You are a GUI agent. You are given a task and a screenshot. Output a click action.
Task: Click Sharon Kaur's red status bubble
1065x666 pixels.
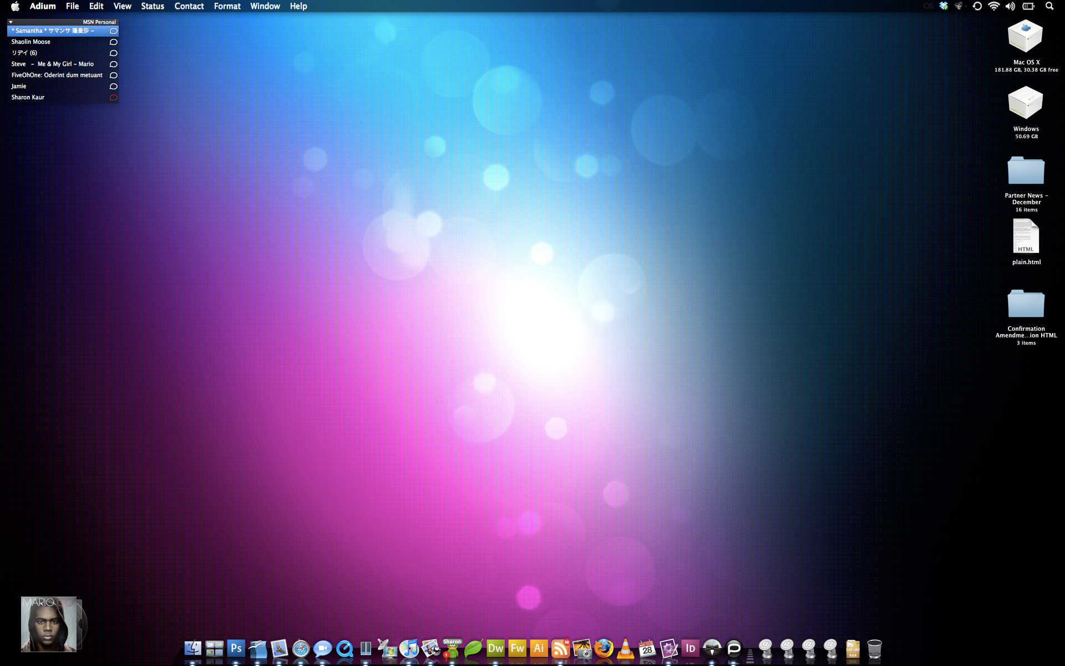coord(113,98)
